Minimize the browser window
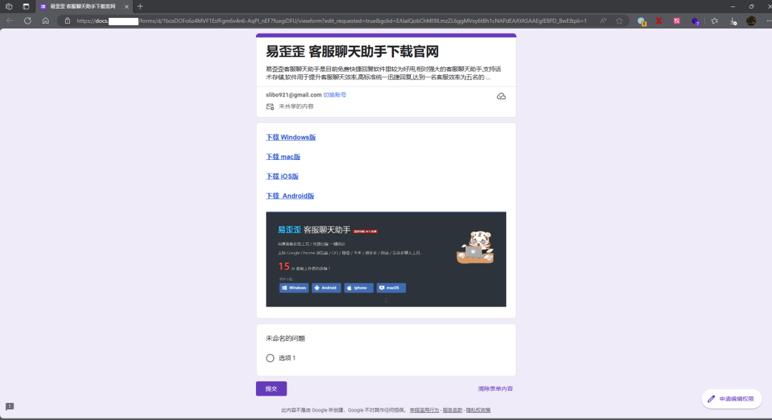This screenshot has width=772, height=420. click(x=733, y=6)
